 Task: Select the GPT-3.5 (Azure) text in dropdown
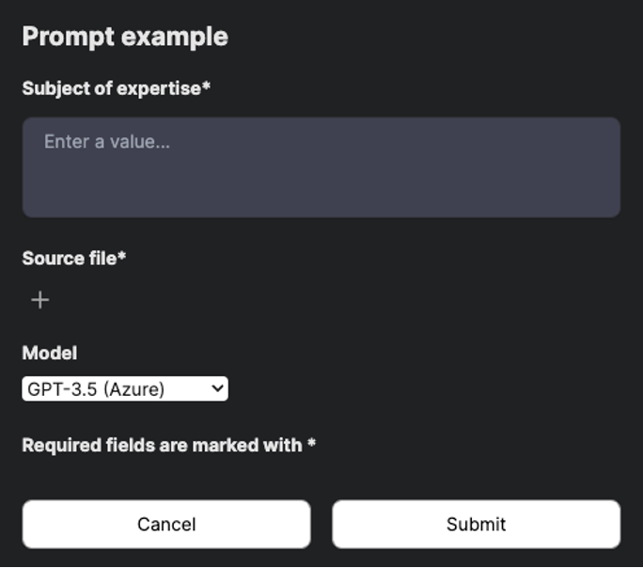[x=96, y=388]
